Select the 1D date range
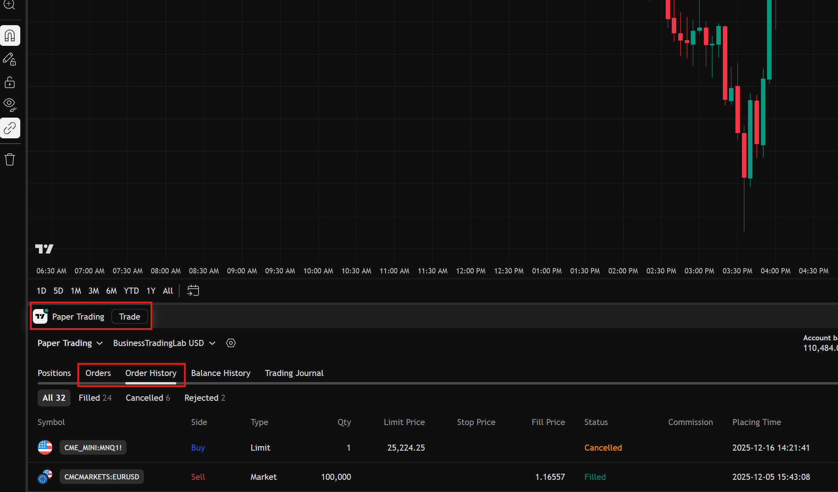The width and height of the screenshot is (838, 492). pyautogui.click(x=41, y=290)
